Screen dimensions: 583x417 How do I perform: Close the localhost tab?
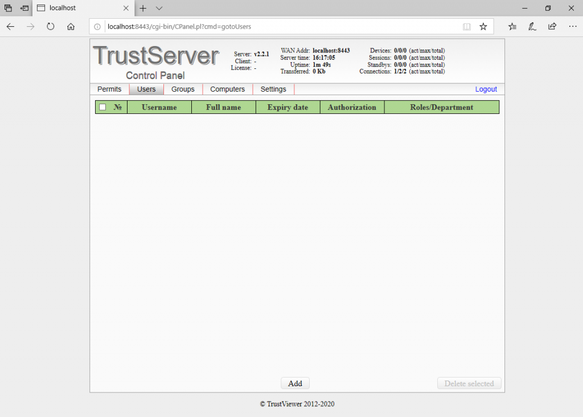point(126,8)
